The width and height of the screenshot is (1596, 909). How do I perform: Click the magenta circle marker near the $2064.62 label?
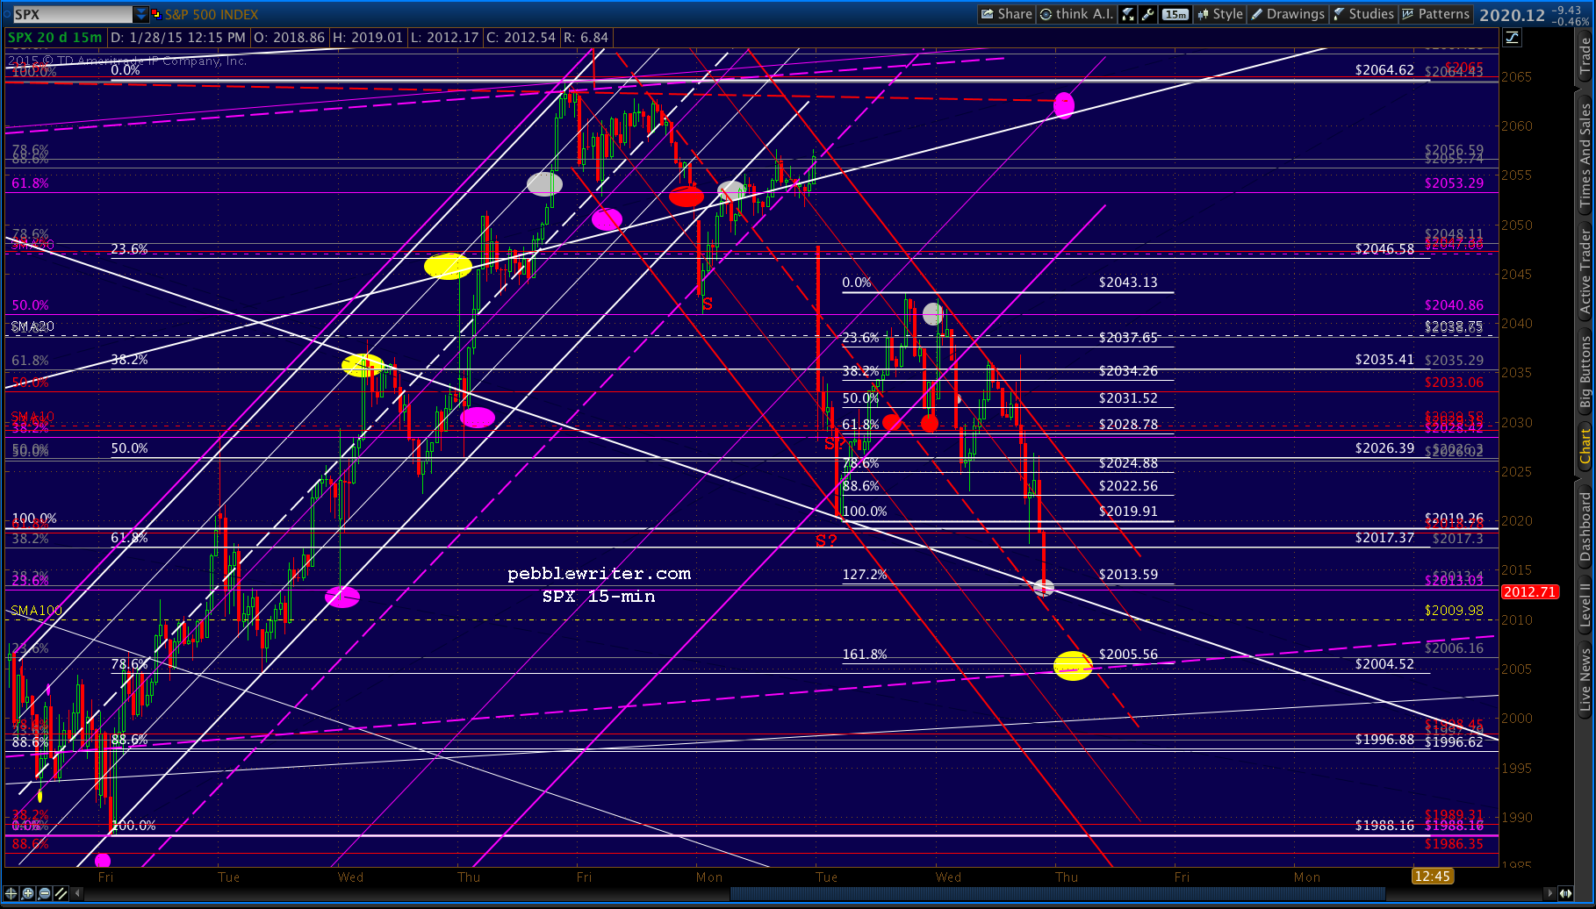1063,105
